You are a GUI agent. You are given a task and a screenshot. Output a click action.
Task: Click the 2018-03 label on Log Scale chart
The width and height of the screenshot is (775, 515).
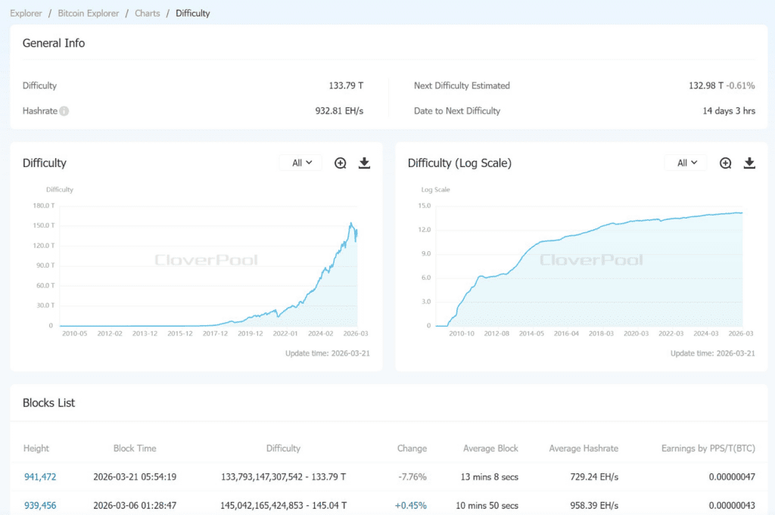(x=602, y=333)
